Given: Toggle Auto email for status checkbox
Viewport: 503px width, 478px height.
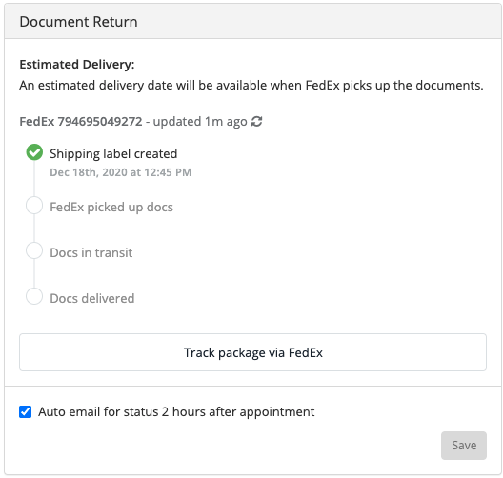Looking at the screenshot, I should [26, 411].
